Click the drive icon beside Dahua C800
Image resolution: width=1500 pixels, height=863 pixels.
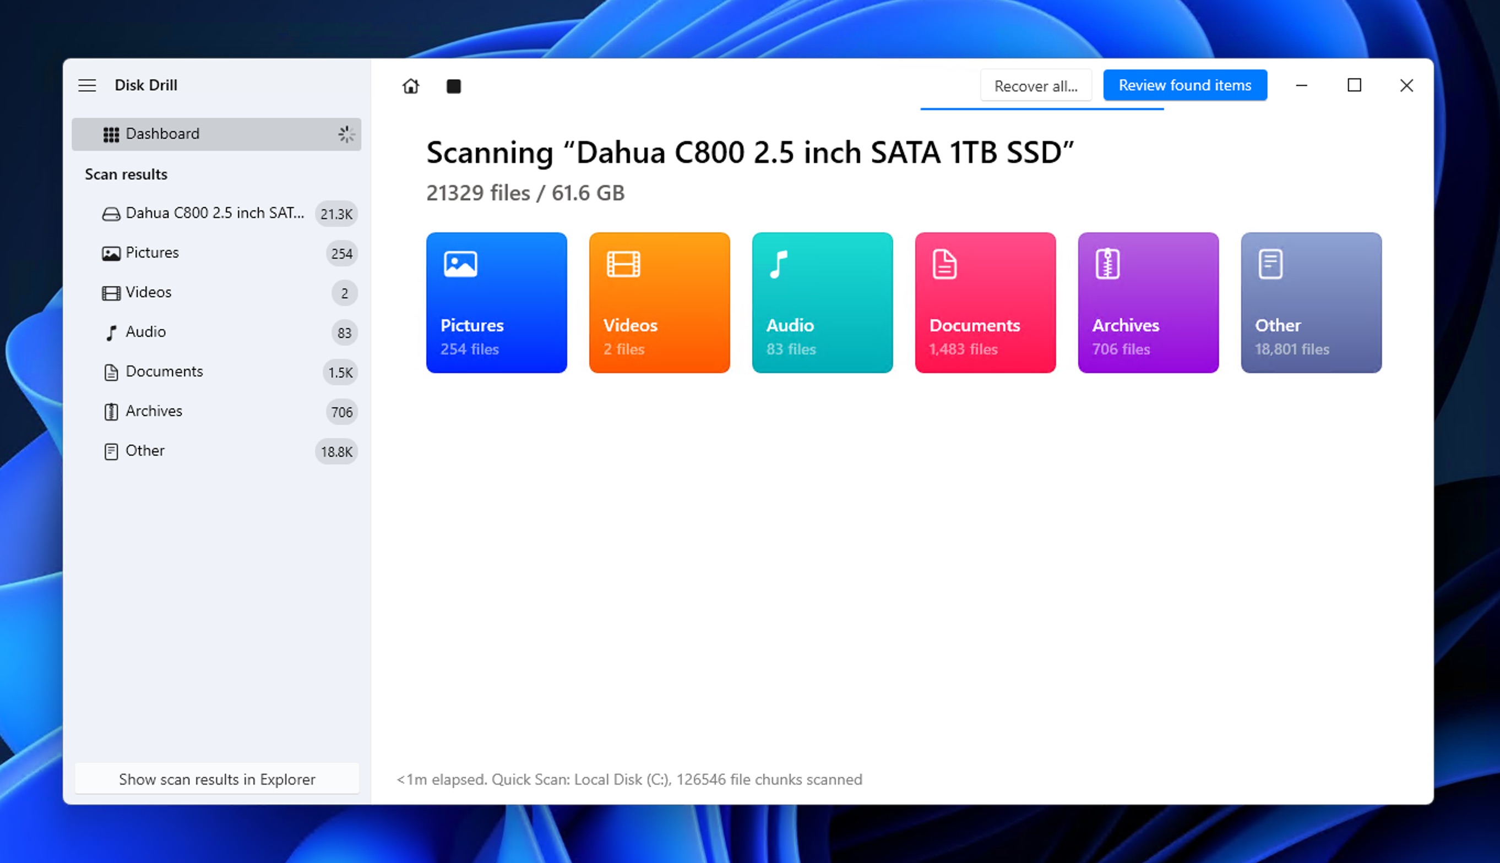click(111, 214)
